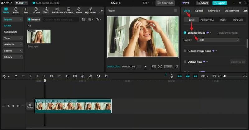Uncheck the Enhance image checkbox
The height and width of the screenshot is (130, 249).
point(185,33)
